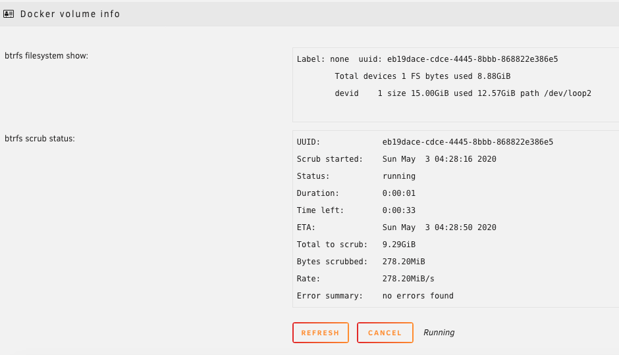
Task: Click the 'btrfs filesystem show:' label
Action: (x=47, y=56)
